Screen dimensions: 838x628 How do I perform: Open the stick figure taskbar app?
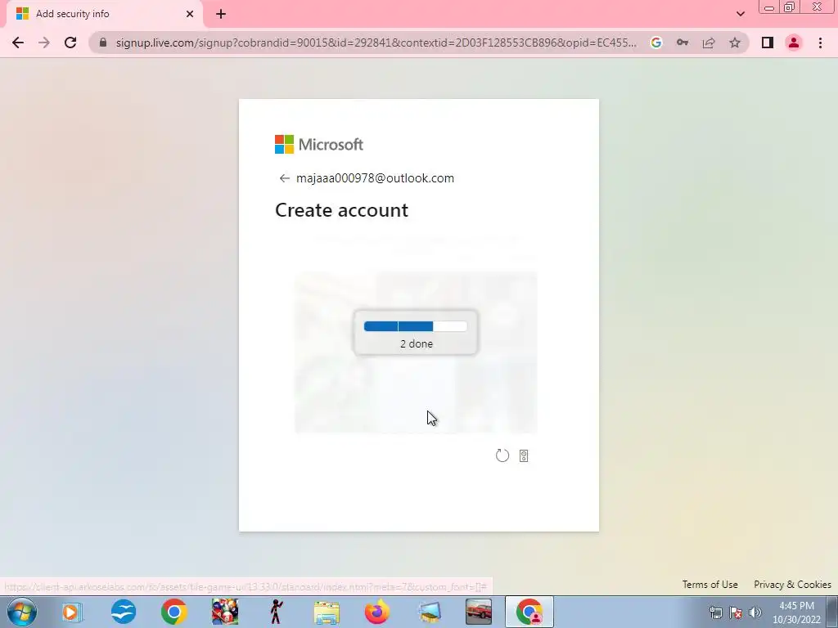pos(276,612)
